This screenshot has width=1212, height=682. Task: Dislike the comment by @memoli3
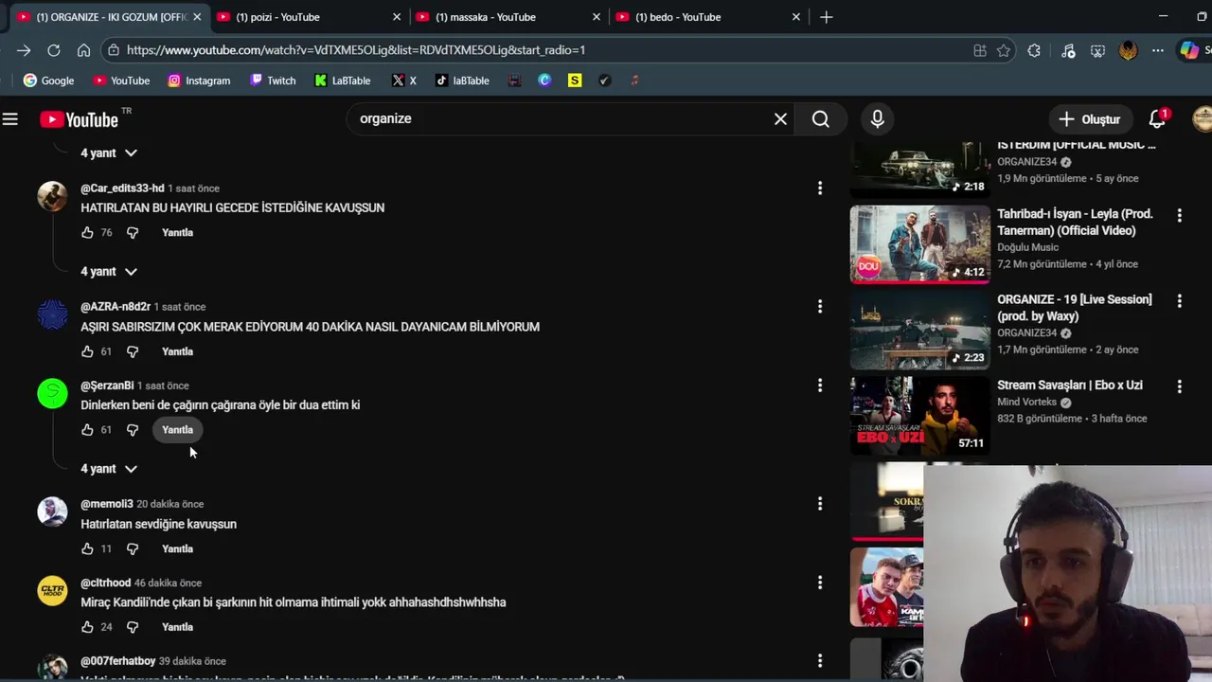coord(133,549)
